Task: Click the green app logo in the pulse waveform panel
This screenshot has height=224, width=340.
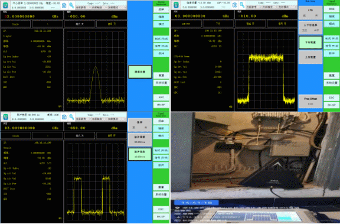Action: pos(5,117)
